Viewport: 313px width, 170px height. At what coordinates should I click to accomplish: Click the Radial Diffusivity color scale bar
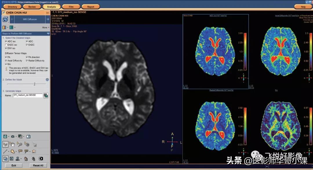point(245,126)
